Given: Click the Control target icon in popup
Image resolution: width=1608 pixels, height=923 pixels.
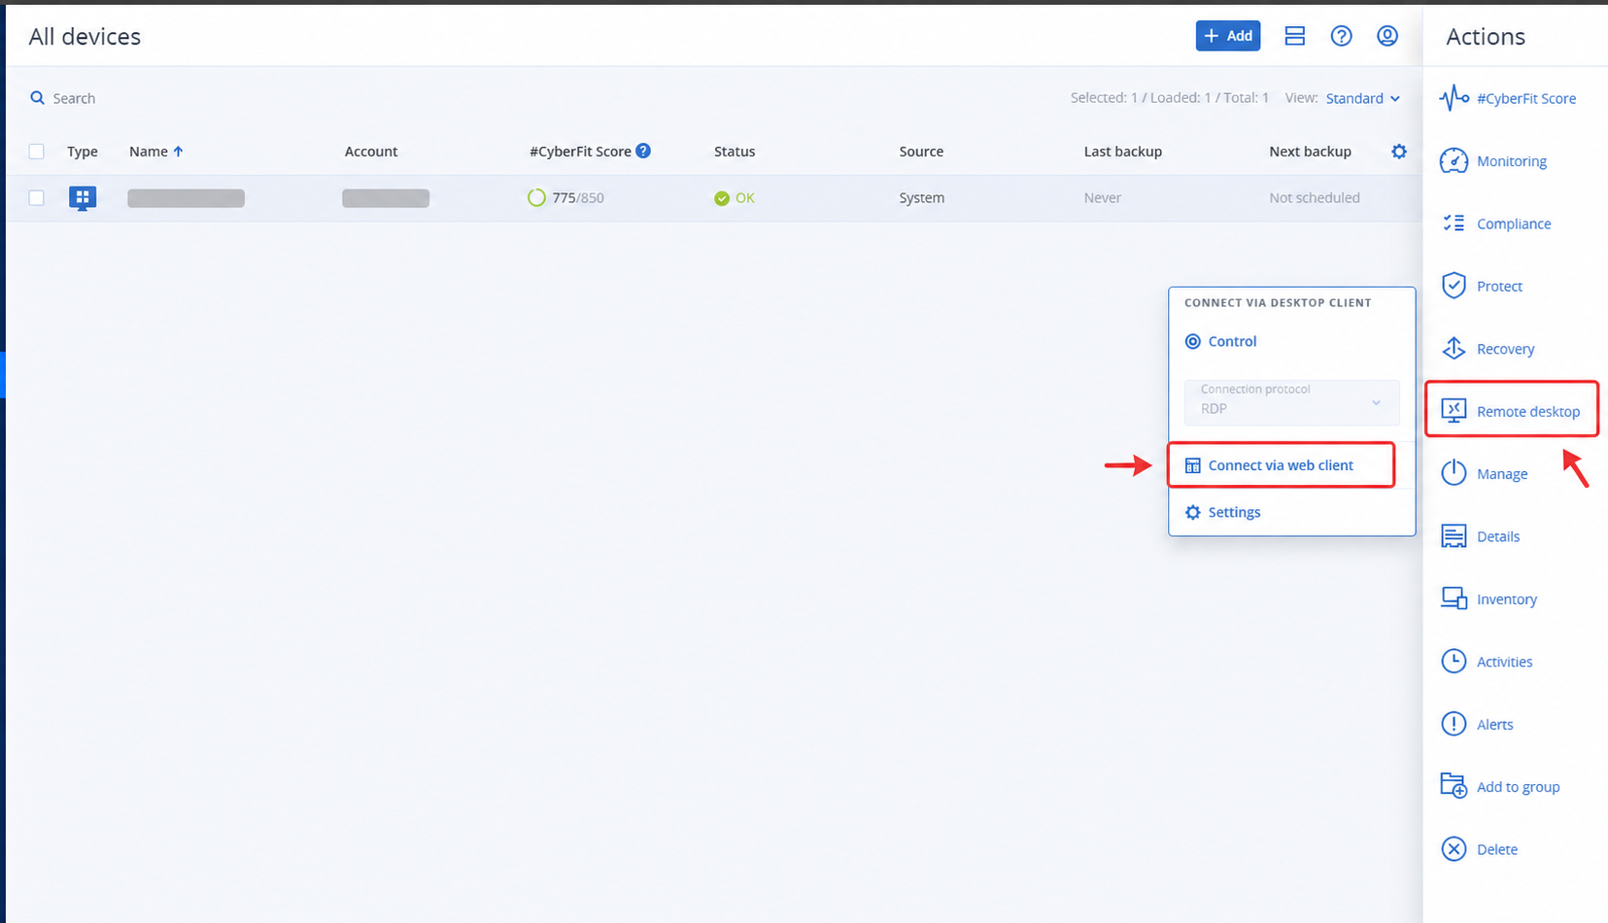Looking at the screenshot, I should (x=1193, y=341).
